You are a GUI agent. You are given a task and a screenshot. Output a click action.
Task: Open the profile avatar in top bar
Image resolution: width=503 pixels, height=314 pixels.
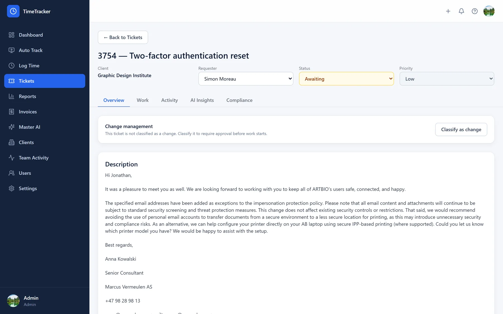[489, 11]
